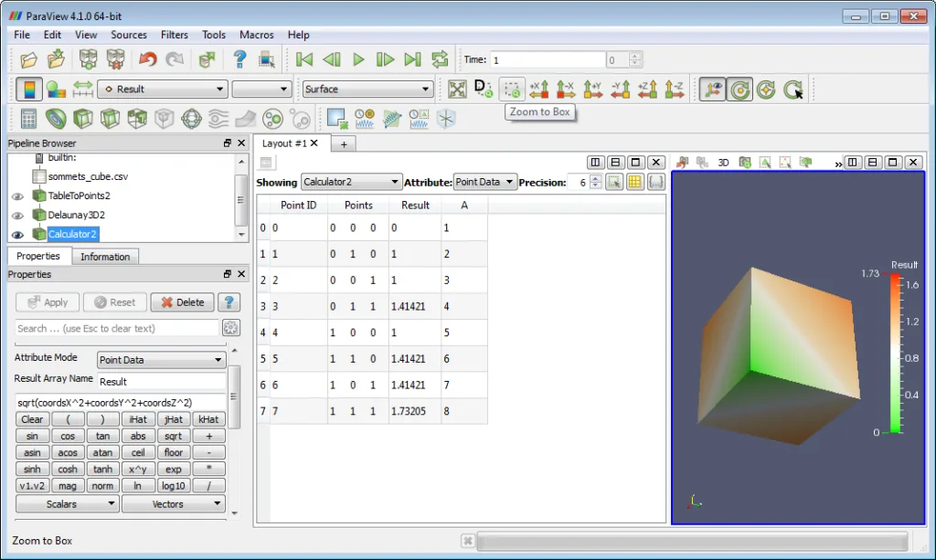This screenshot has width=936, height=560.
Task: Open the Attribute Mode dropdown
Action: tap(161, 360)
